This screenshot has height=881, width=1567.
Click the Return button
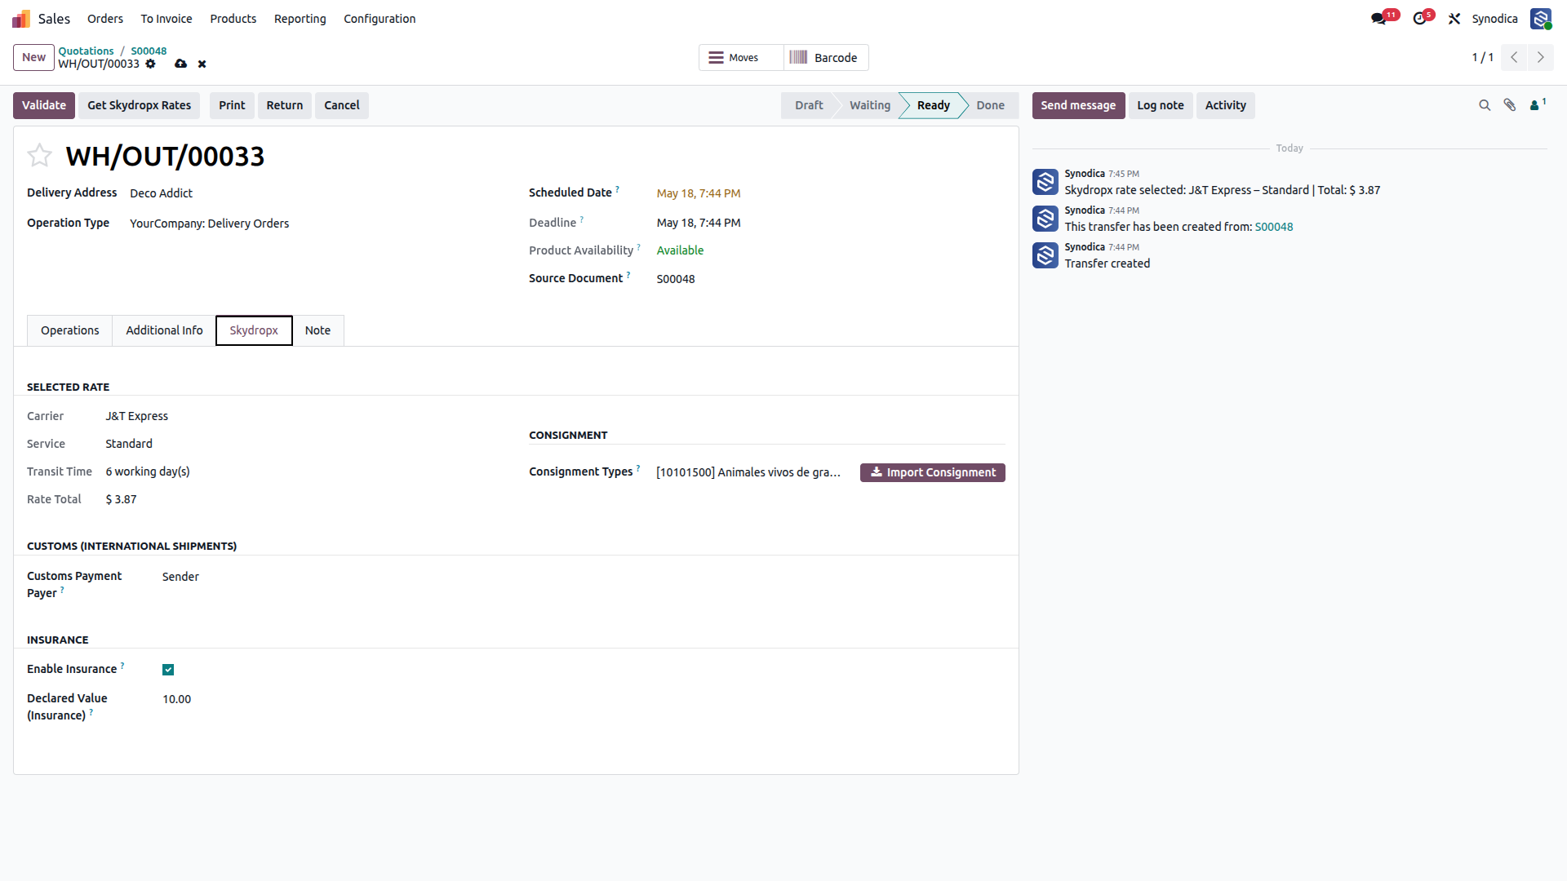click(285, 105)
